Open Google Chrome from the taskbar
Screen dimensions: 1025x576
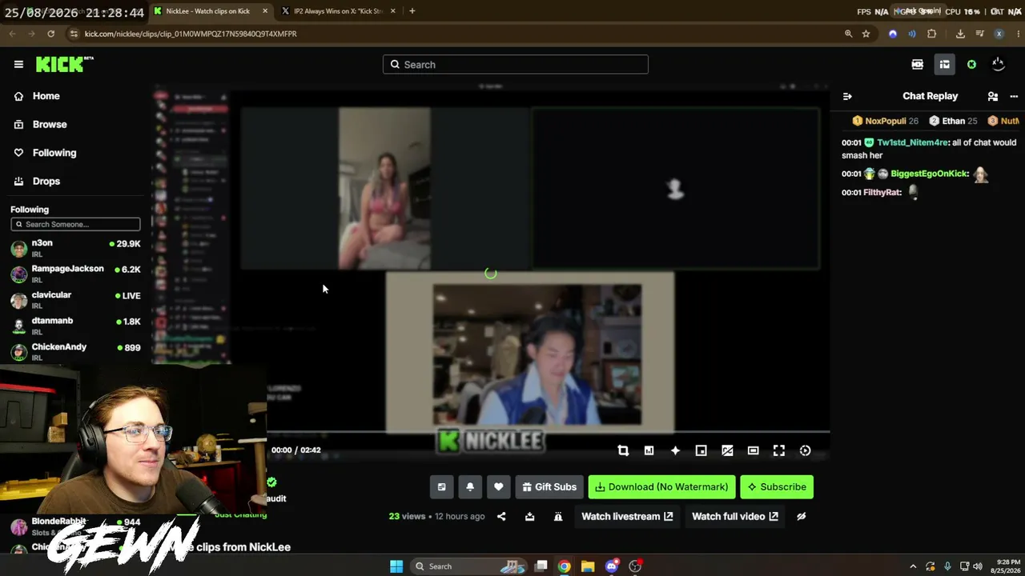click(x=565, y=566)
